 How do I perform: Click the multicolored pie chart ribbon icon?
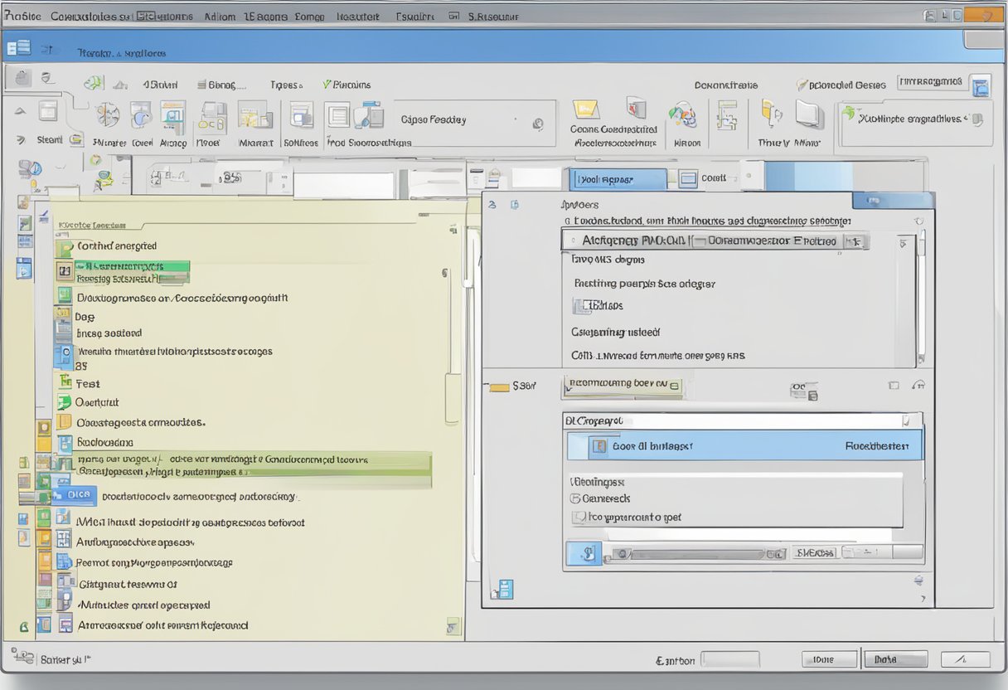(x=682, y=114)
